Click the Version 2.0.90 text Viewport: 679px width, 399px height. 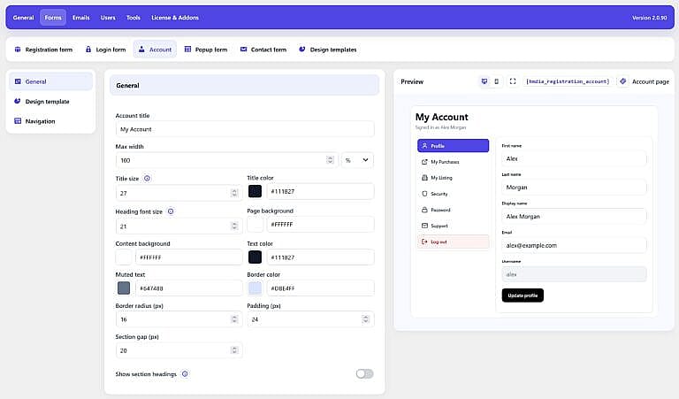pos(649,18)
